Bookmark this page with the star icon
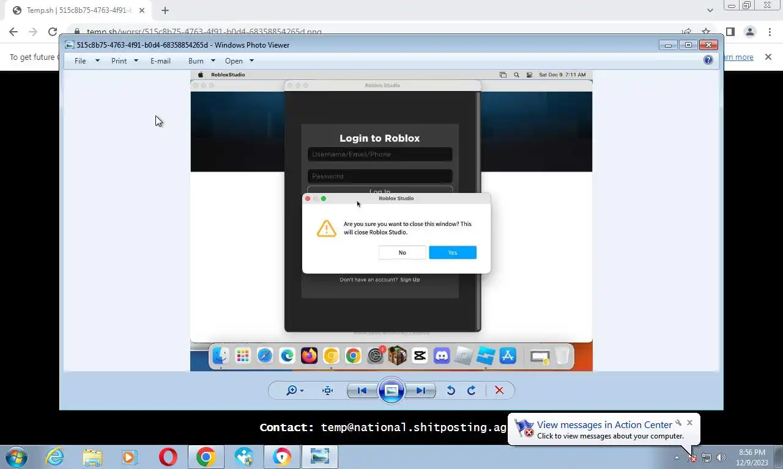 [x=706, y=32]
